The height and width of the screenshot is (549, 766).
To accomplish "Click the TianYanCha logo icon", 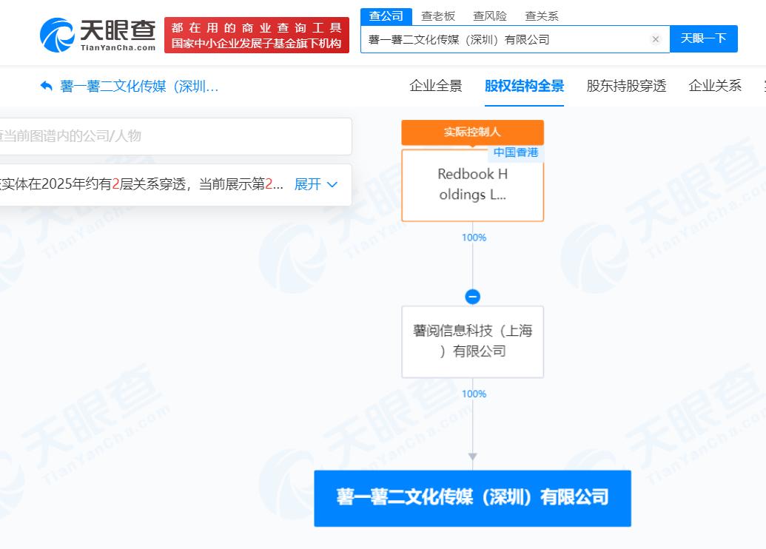I will click(x=58, y=35).
